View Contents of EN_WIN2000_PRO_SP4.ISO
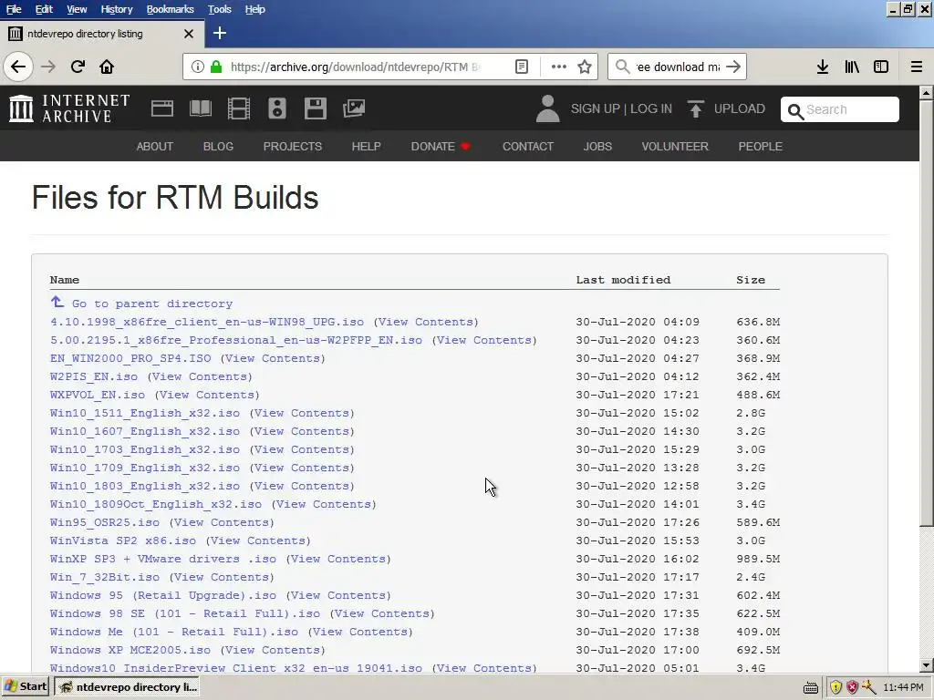The height and width of the screenshot is (700, 934). click(x=273, y=358)
